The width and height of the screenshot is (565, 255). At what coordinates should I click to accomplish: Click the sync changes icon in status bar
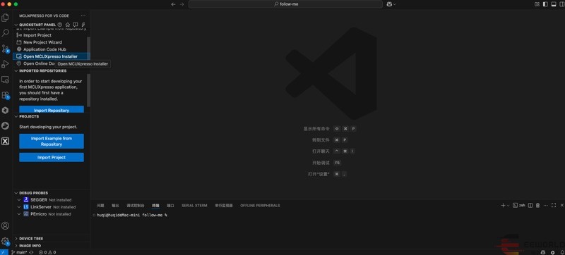pos(31,252)
